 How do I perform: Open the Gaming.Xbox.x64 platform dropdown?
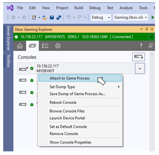tap(130, 17)
